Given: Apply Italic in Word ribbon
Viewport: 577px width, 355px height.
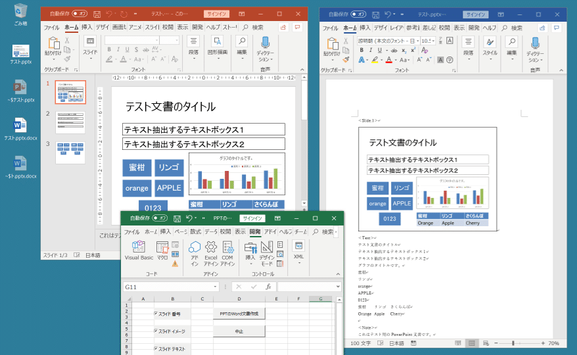Looking at the screenshot, I should [371, 51].
